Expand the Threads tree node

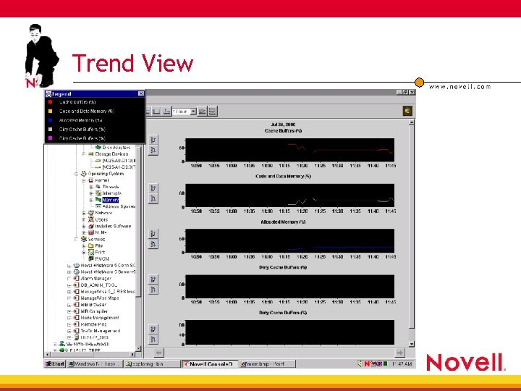point(91,187)
